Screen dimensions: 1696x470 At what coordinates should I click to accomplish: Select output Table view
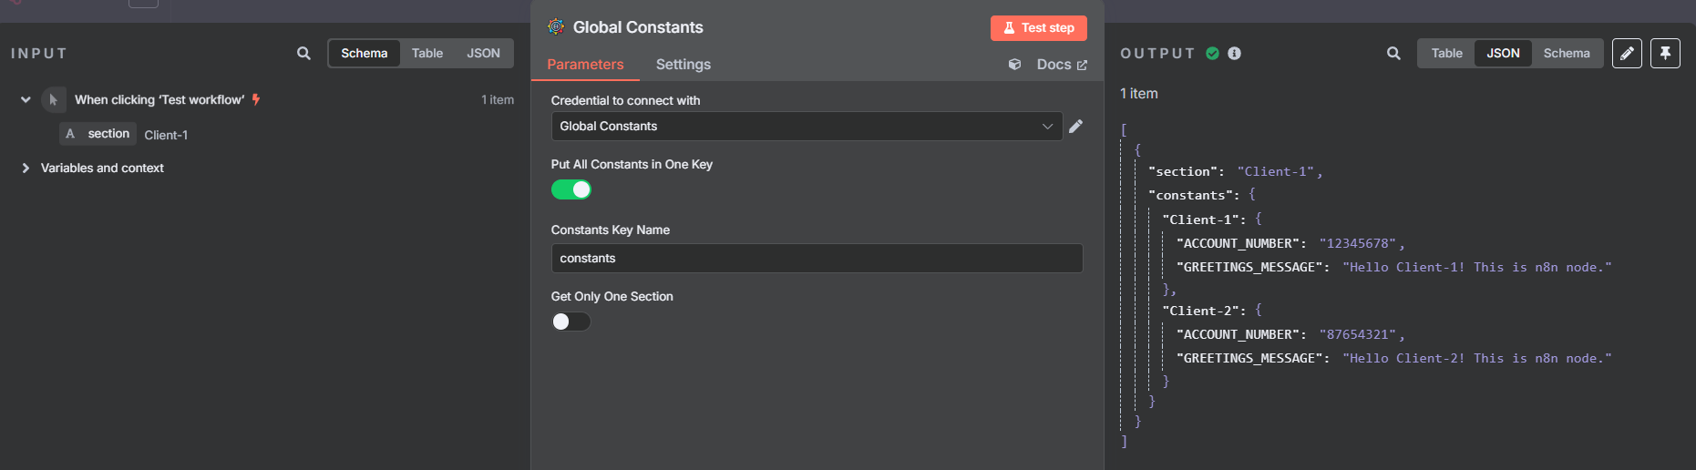[1446, 54]
